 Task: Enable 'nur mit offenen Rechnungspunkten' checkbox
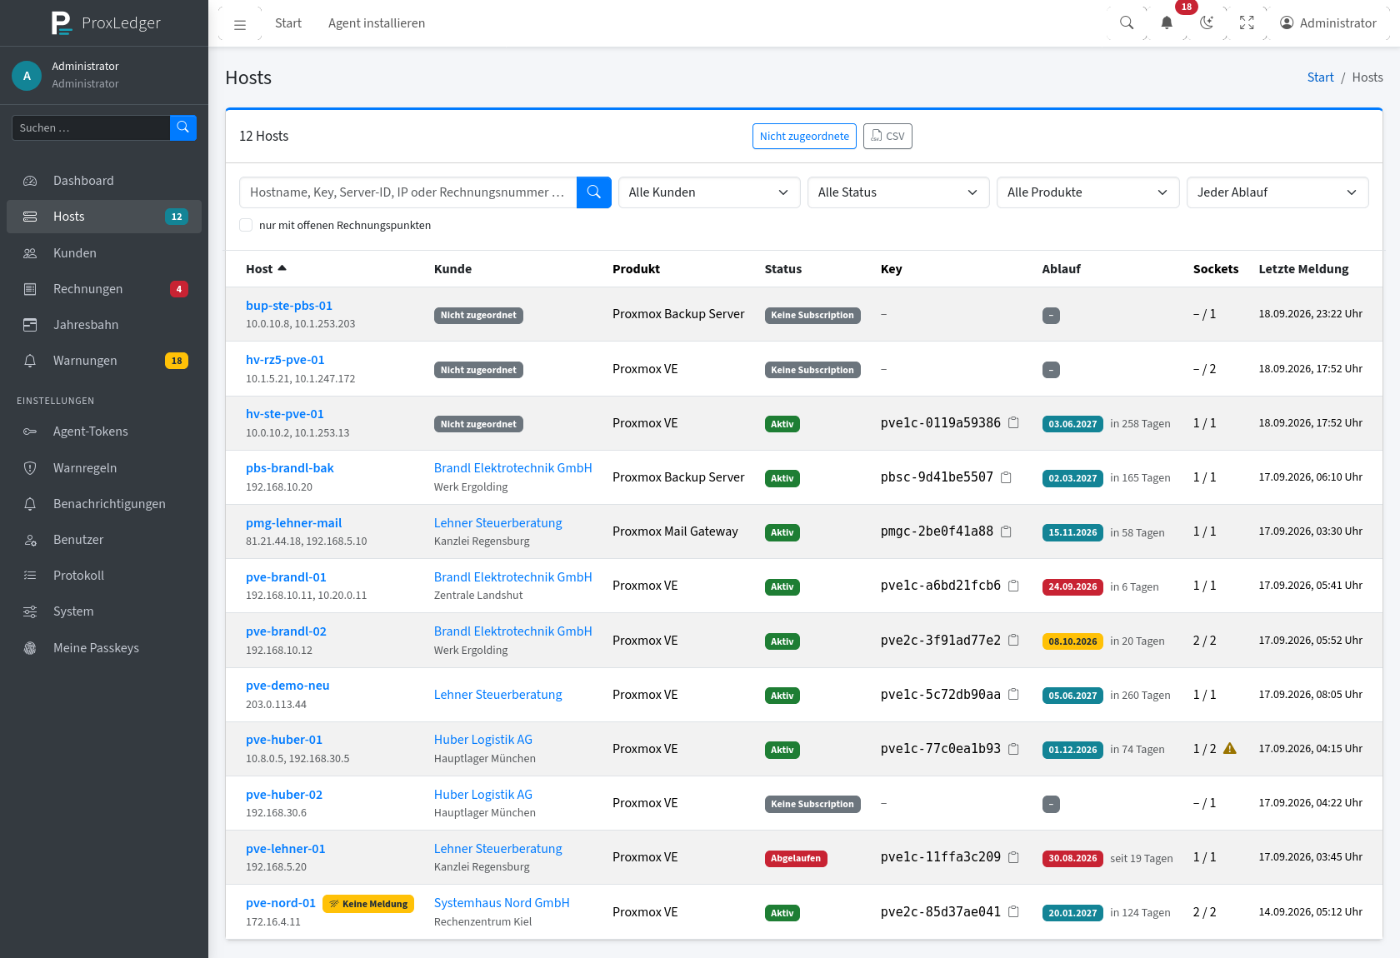click(246, 225)
